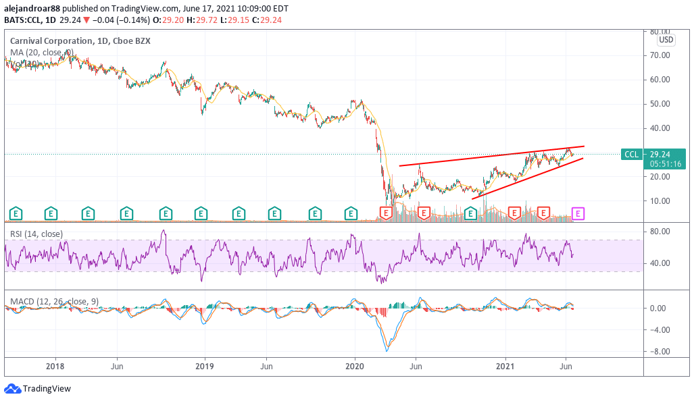
Task: Click the 2019 label on time axis
Action: tap(205, 367)
